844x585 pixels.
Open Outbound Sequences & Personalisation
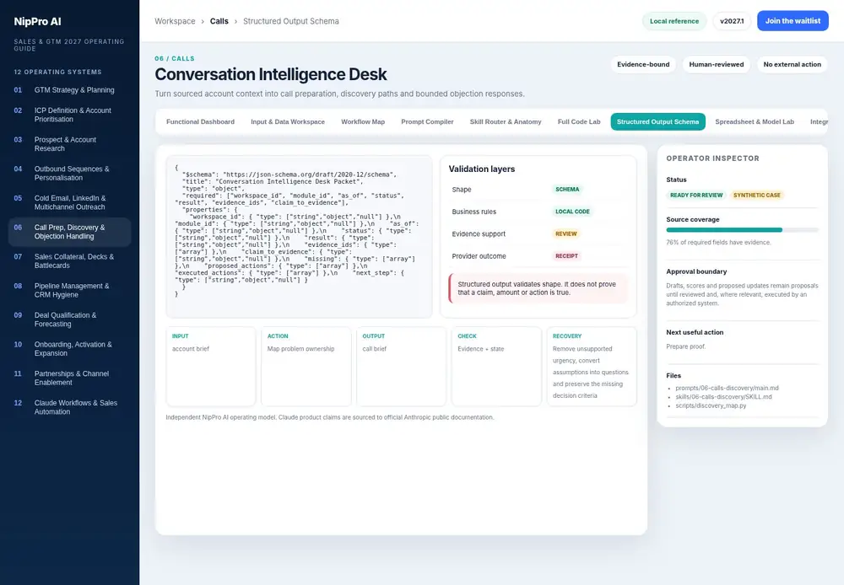coord(69,173)
